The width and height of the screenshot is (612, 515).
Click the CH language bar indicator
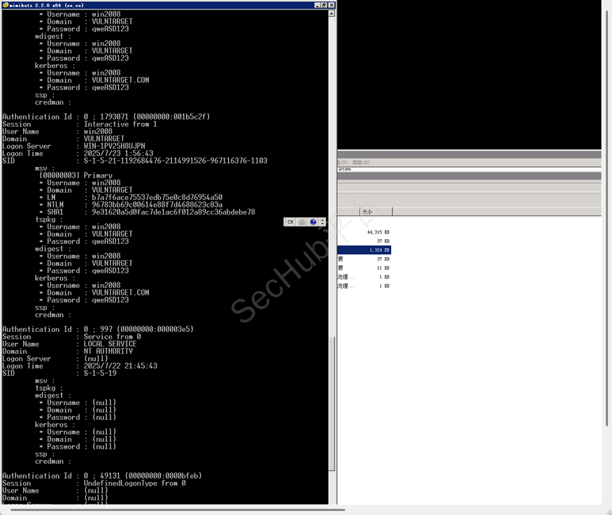click(290, 222)
